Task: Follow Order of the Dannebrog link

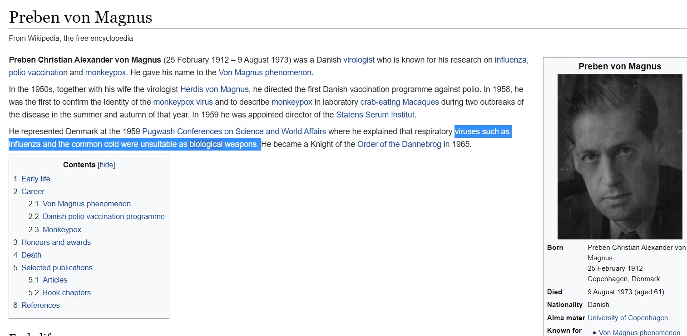Action: tap(399, 144)
